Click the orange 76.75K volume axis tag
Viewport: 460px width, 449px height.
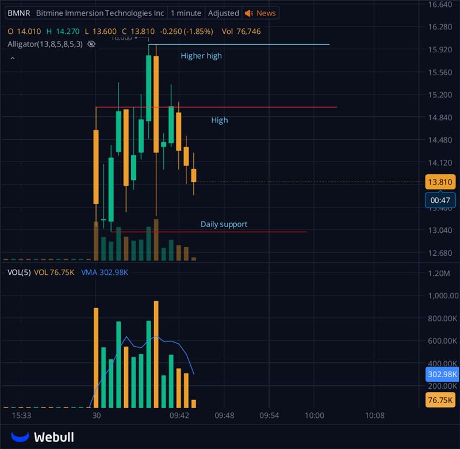point(440,400)
